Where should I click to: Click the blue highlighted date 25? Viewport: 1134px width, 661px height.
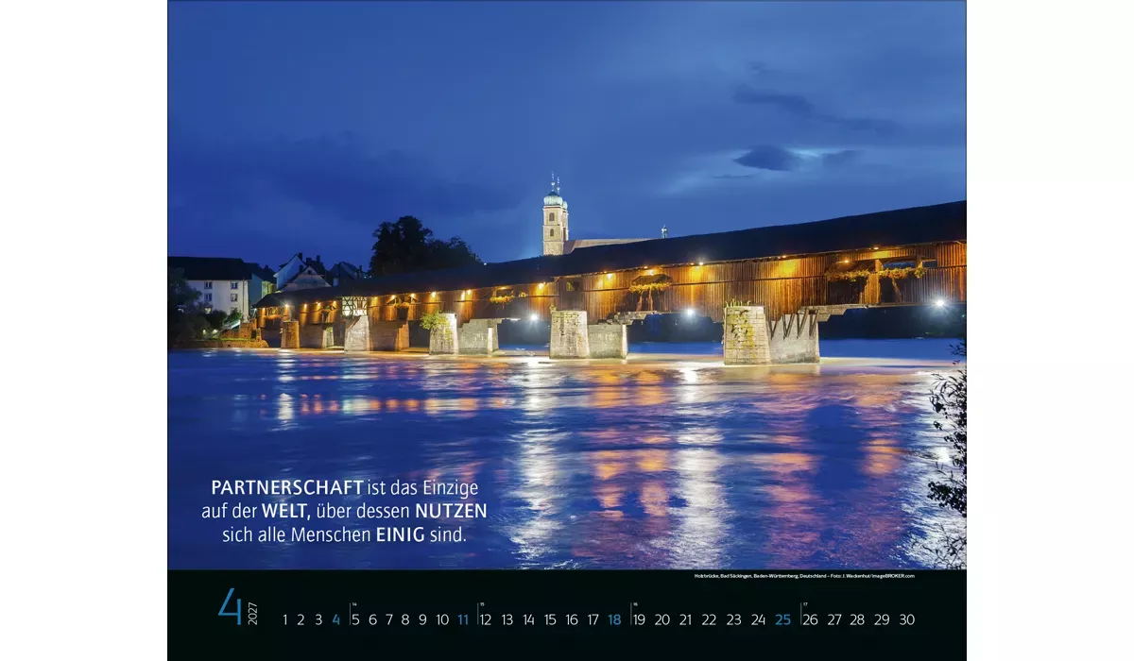782,619
